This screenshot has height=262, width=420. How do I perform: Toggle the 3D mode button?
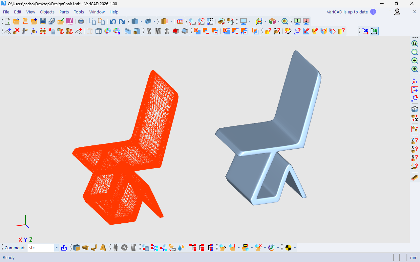[x=374, y=31]
